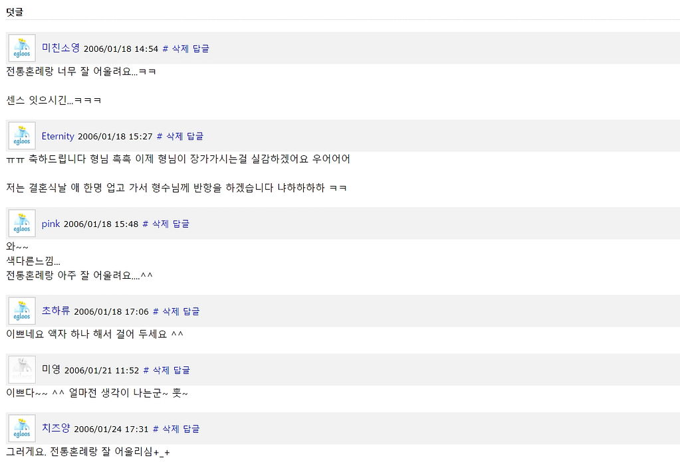Click 치즈양's egloos avatar icon

point(22,429)
